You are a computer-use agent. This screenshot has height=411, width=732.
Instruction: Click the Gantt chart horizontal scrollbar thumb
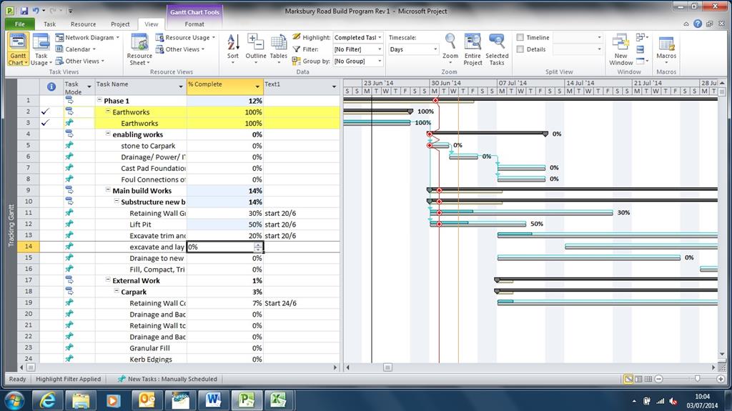pyautogui.click(x=387, y=367)
